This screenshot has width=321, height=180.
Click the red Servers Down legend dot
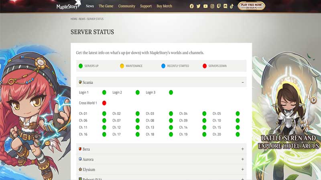tap(205, 66)
